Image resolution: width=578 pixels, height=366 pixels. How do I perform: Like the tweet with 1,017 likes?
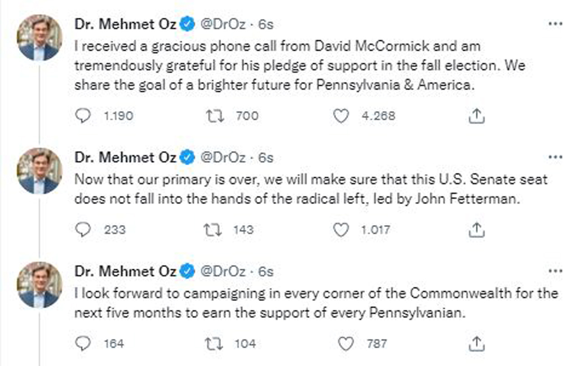341,230
